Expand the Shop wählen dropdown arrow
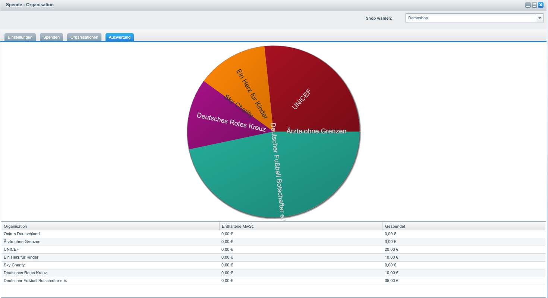 coord(539,18)
